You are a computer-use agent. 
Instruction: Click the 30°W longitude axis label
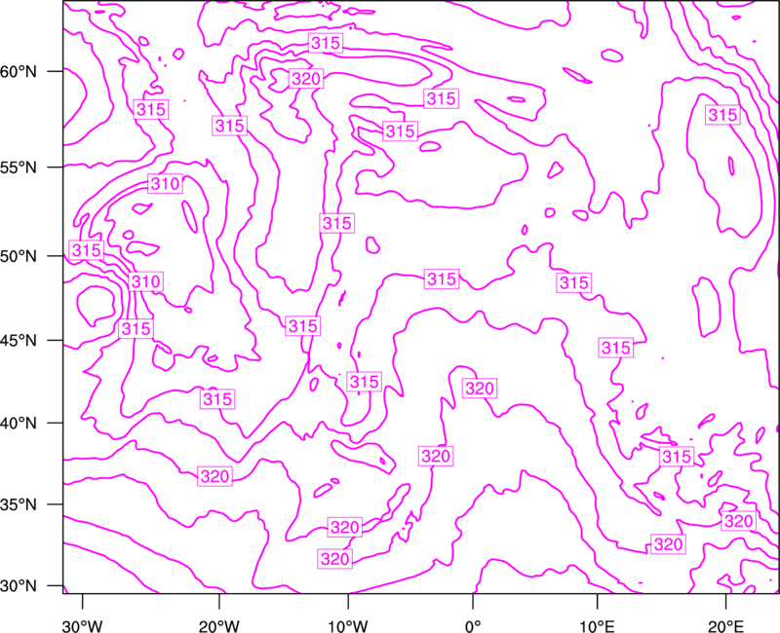(x=83, y=626)
